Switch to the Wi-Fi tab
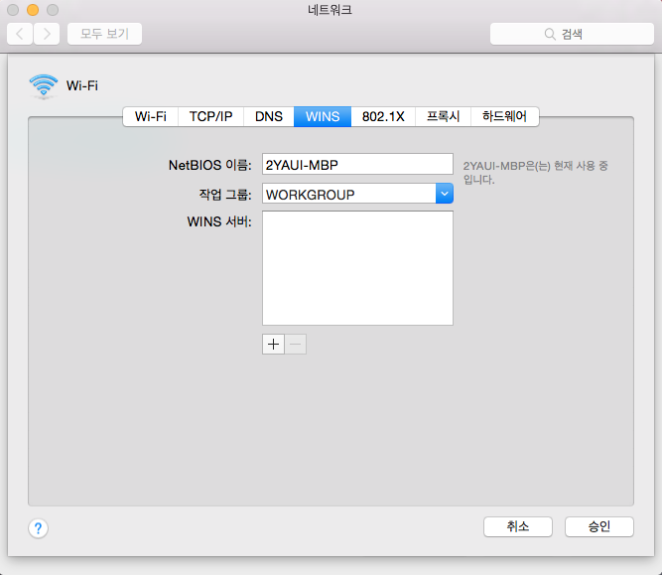The image size is (662, 575). pos(151,116)
